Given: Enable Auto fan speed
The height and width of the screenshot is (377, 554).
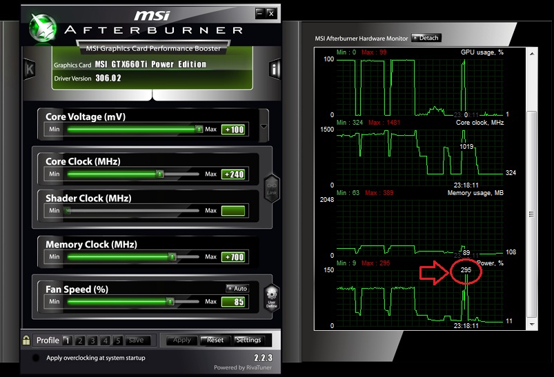Looking at the screenshot, I should (237, 288).
